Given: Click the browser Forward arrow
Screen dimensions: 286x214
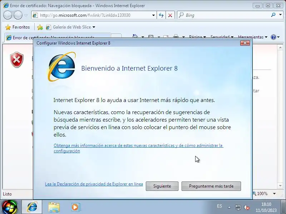Looking at the screenshot, I should click(18, 15).
